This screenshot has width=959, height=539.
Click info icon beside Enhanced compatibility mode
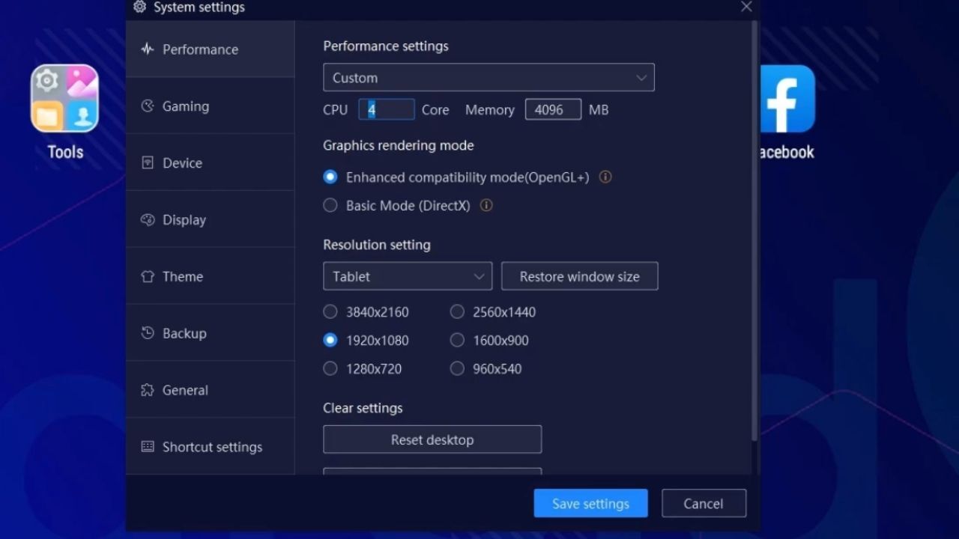605,177
